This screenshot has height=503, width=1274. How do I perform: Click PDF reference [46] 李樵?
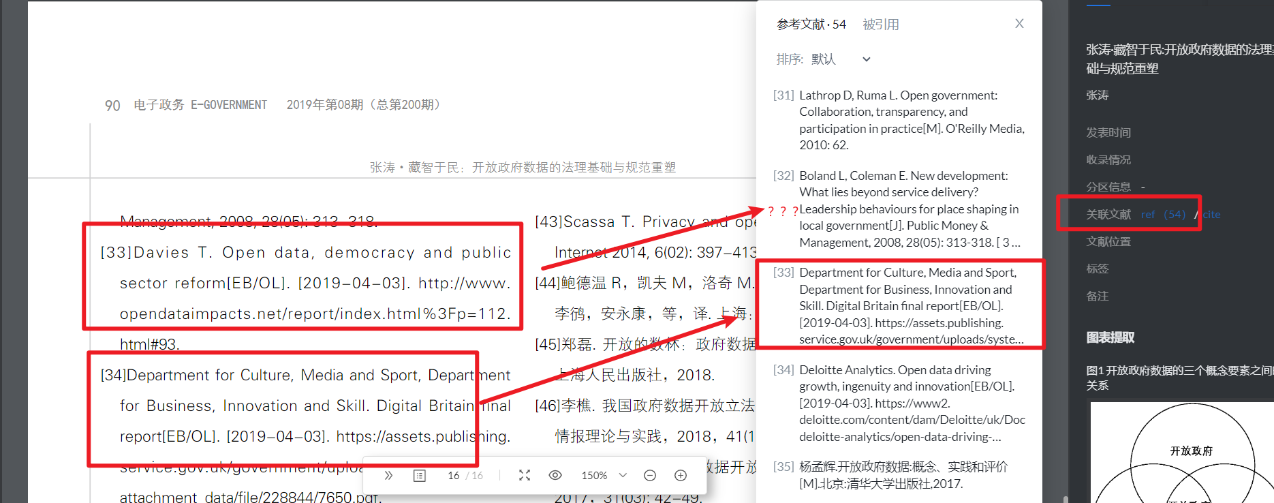(645, 421)
